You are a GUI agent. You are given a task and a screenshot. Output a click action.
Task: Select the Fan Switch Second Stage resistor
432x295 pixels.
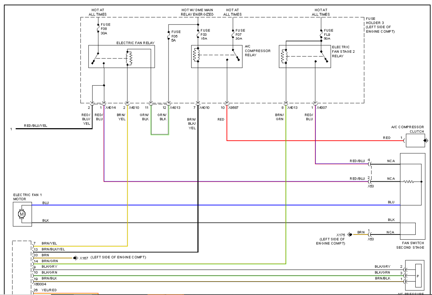pyautogui.click(x=408, y=182)
